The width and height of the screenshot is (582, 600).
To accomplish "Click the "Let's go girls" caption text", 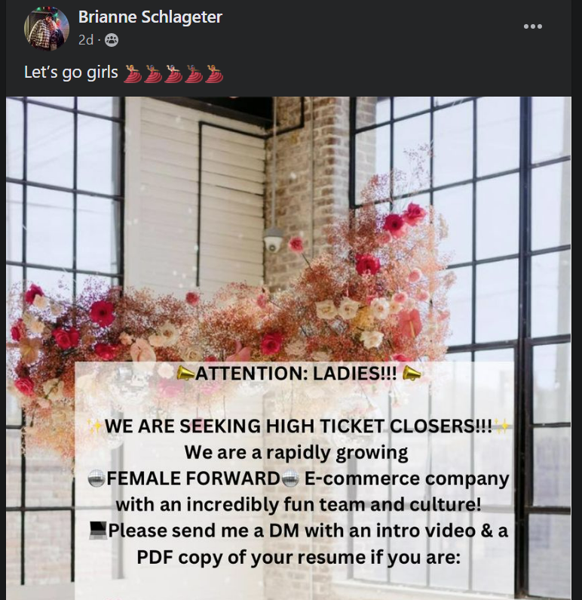I will pos(71,72).
